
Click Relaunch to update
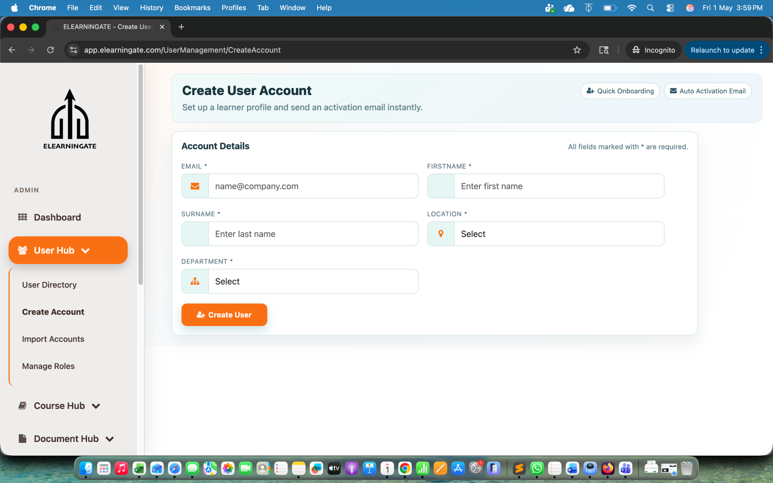coord(722,50)
